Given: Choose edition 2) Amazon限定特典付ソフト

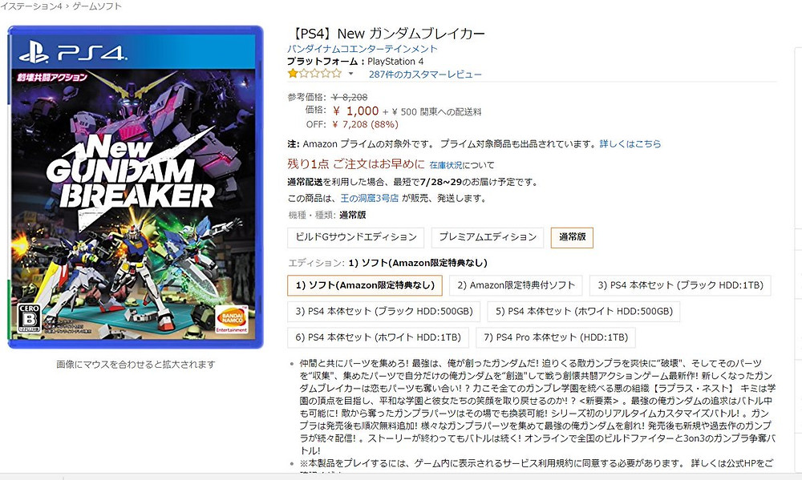Looking at the screenshot, I should tap(516, 285).
